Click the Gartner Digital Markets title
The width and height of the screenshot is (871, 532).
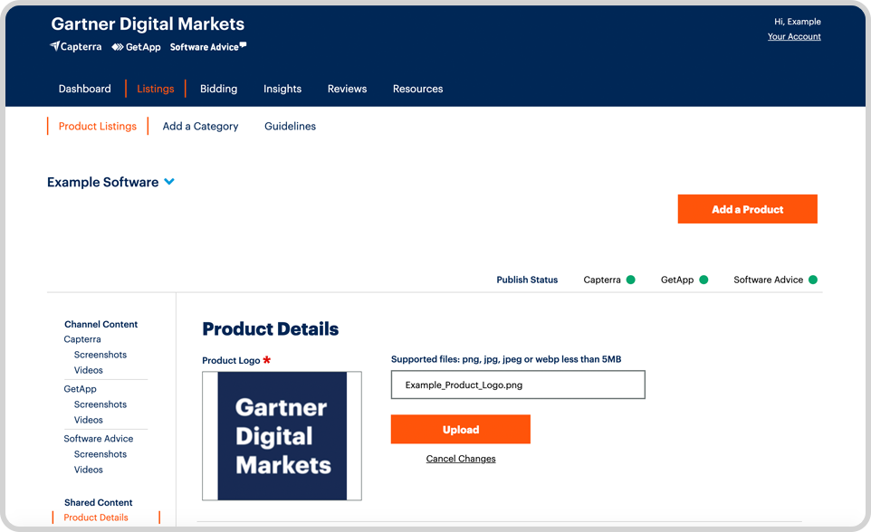(148, 24)
